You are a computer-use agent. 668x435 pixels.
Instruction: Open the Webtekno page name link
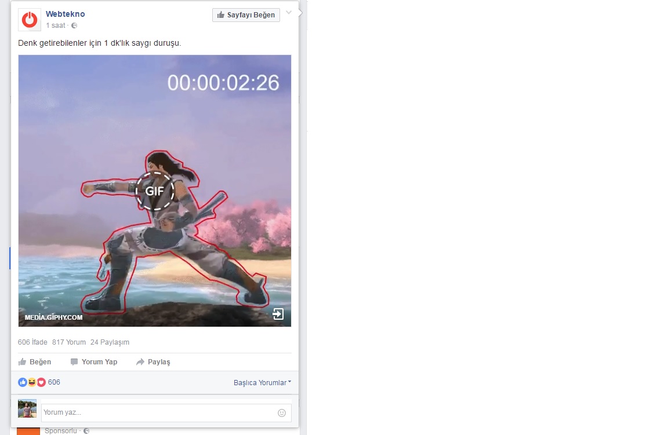(x=65, y=14)
